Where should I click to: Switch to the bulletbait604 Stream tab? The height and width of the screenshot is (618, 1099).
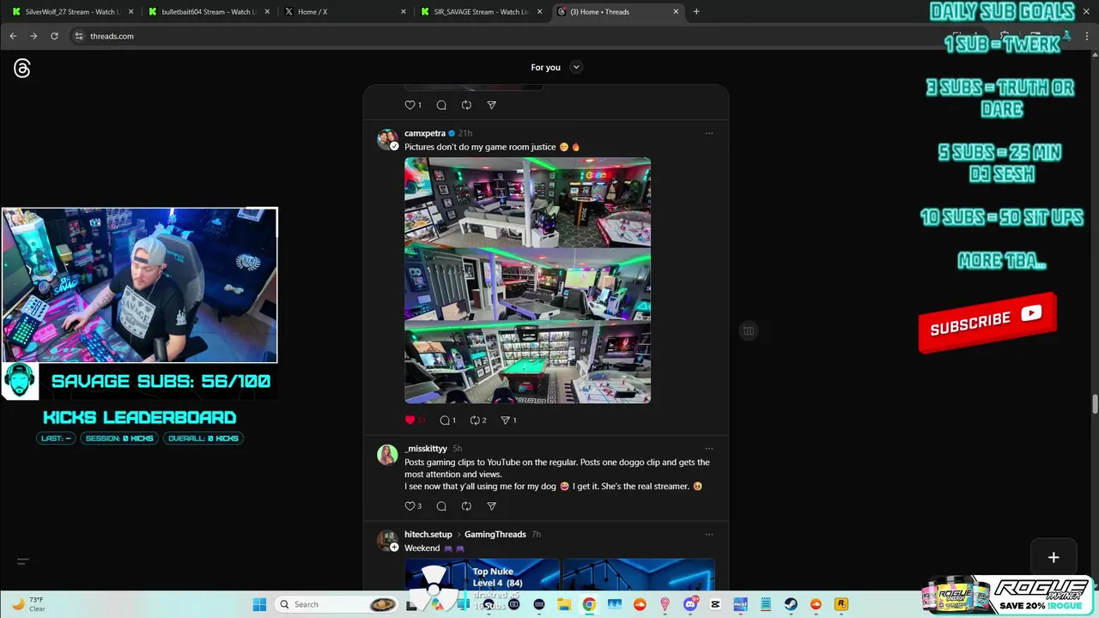[206, 12]
